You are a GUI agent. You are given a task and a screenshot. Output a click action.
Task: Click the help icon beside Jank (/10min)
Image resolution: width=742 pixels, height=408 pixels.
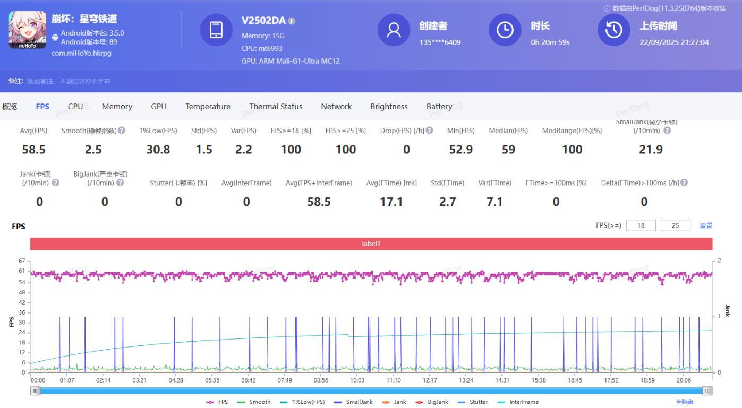coord(56,183)
